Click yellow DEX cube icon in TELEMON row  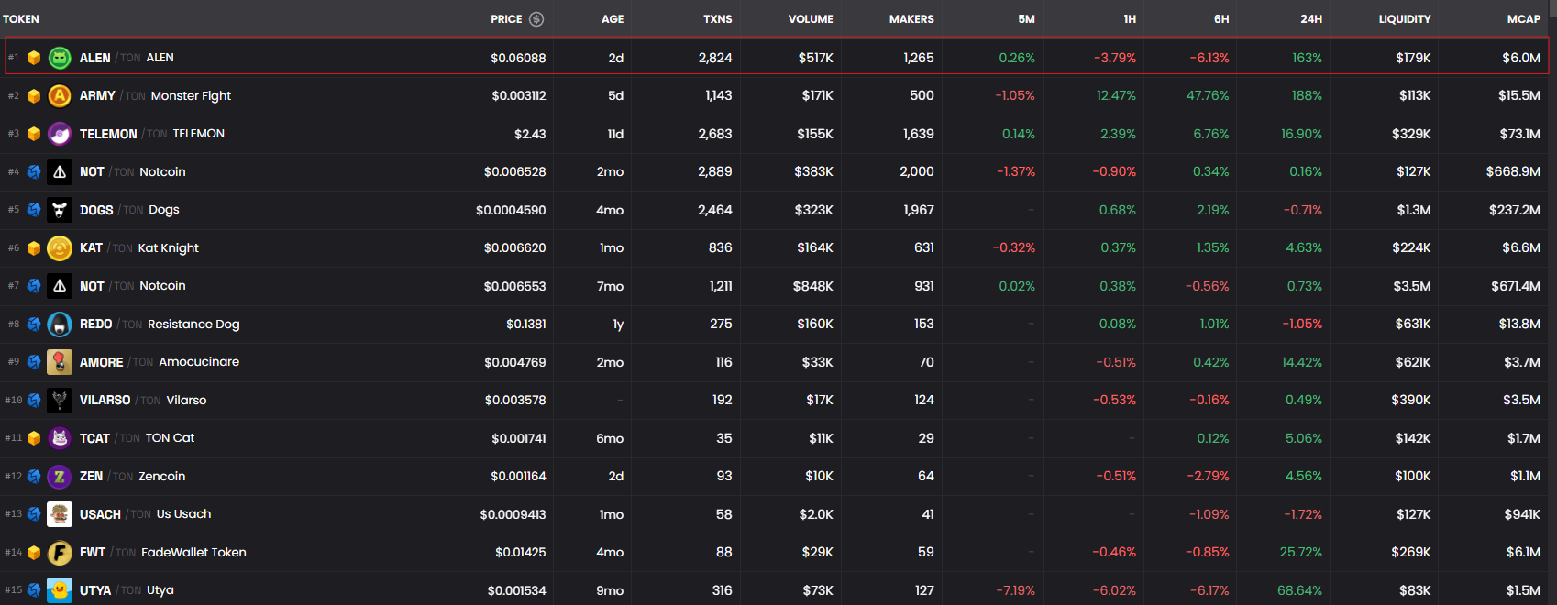click(34, 134)
